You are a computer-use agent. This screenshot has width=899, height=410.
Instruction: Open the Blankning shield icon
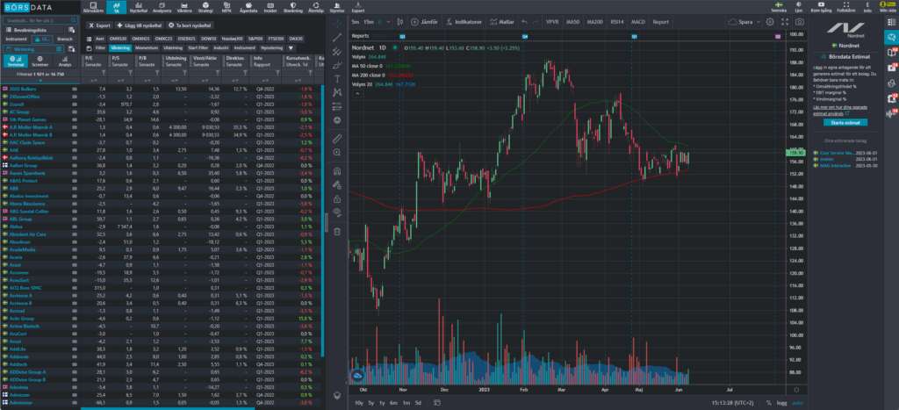click(292, 7)
